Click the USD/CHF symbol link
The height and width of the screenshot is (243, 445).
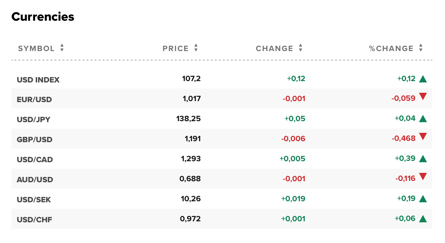pos(34,220)
